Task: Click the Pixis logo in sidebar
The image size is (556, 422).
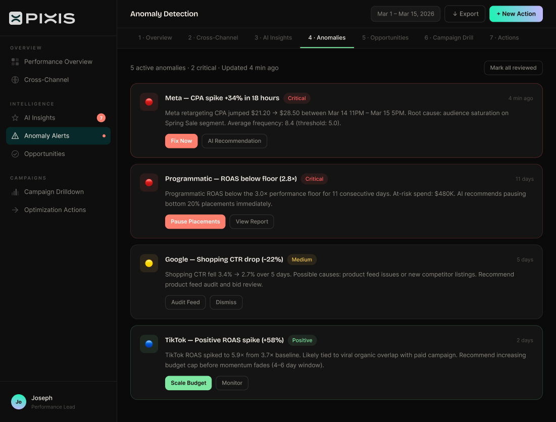Action: (42, 18)
